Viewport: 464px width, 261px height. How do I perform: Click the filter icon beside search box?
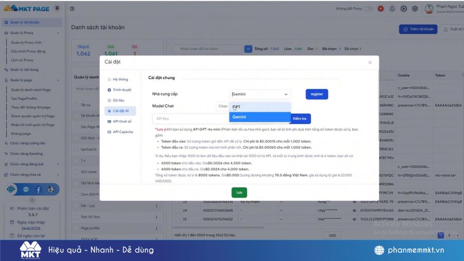pos(248,49)
